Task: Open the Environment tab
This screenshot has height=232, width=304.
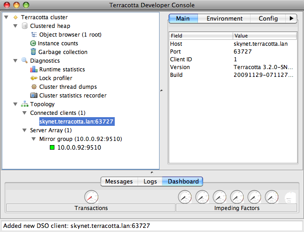Action: [224, 18]
